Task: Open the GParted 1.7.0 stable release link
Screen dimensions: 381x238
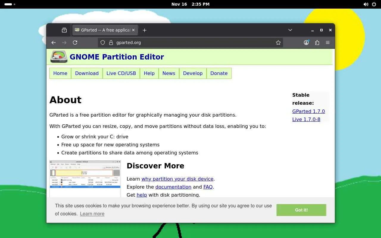Action: click(308, 111)
